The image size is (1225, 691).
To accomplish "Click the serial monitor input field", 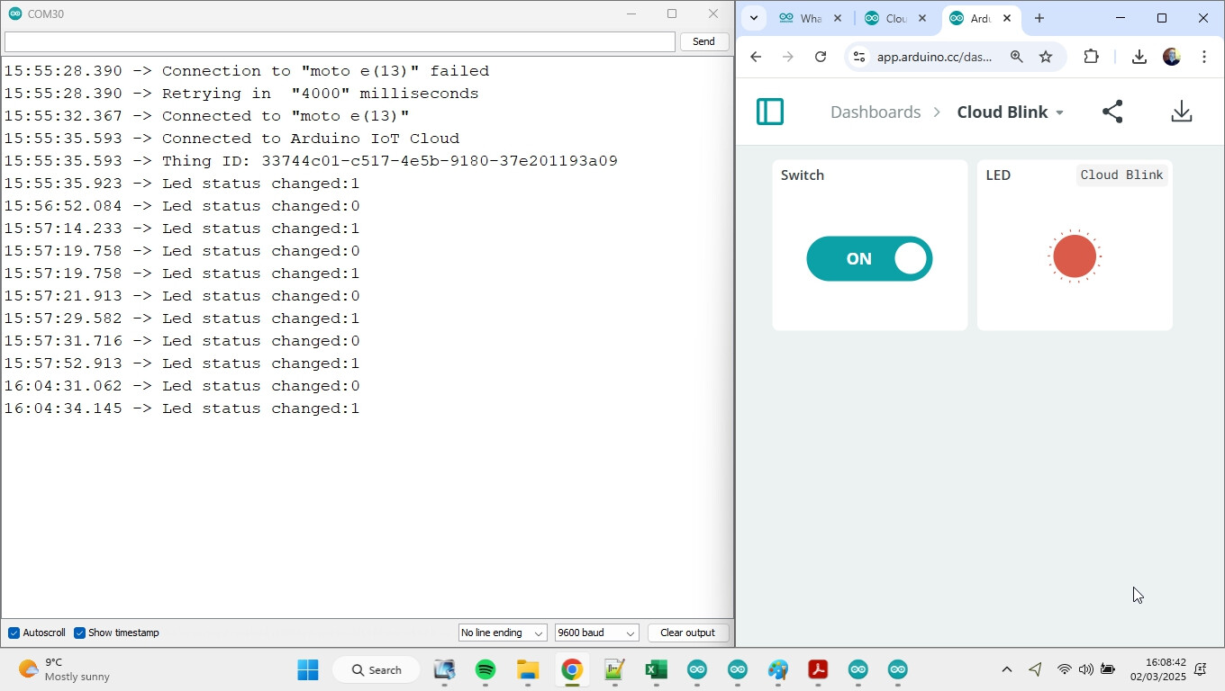I will (x=339, y=41).
